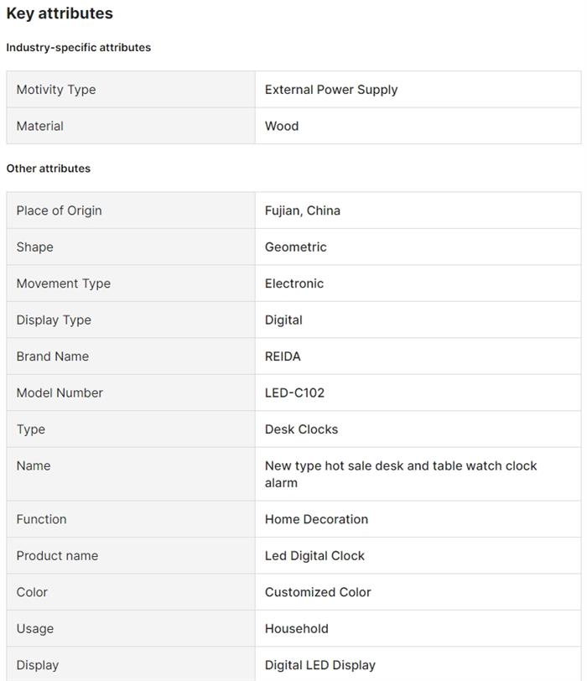Click the Wood material value
This screenshot has width=587, height=681.
click(x=282, y=126)
